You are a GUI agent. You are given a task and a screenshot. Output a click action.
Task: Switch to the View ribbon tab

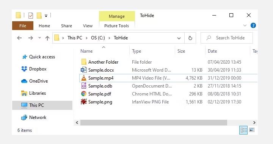click(x=88, y=26)
